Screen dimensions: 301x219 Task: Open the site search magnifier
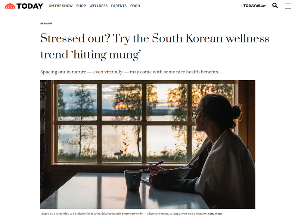(275, 5)
